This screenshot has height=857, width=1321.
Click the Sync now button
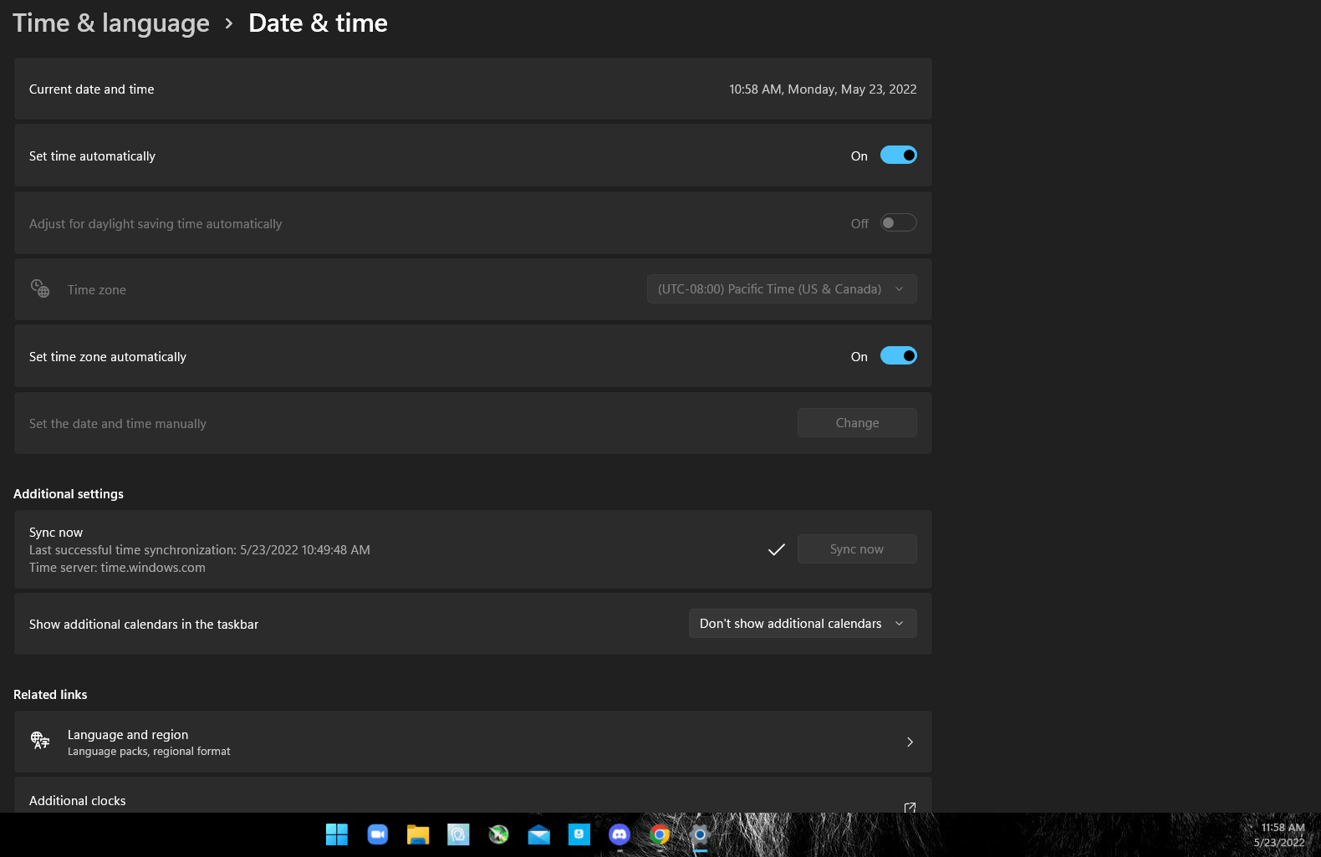pos(857,549)
